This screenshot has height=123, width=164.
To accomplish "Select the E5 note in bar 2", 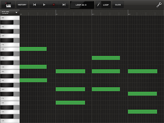I will coord(70,103).
